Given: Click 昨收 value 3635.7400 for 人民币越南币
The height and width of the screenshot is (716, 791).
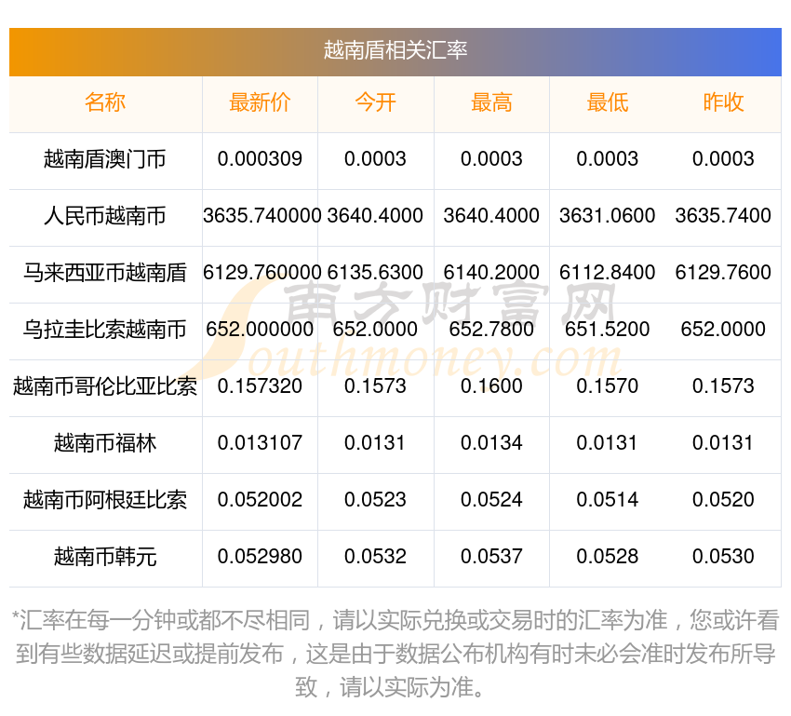Looking at the screenshot, I should pyautogui.click(x=723, y=215).
